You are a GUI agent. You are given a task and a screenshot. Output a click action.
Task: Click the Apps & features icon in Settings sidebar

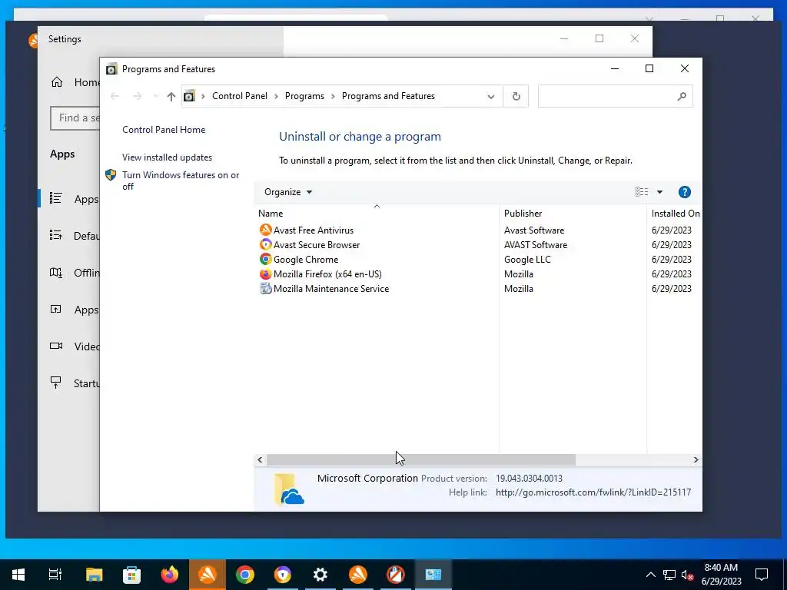[x=55, y=199]
